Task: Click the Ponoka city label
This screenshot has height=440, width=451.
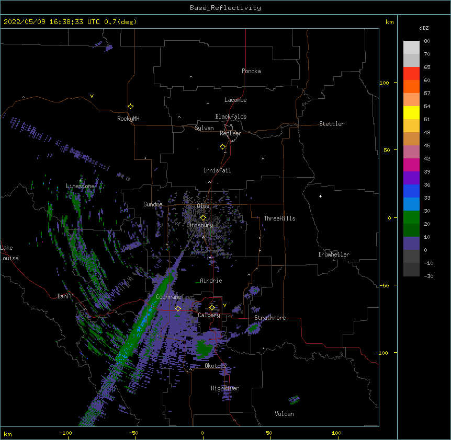Action: click(x=251, y=71)
